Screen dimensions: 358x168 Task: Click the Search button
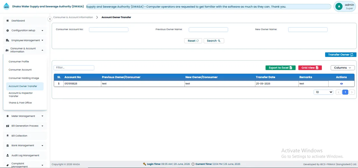214,41
